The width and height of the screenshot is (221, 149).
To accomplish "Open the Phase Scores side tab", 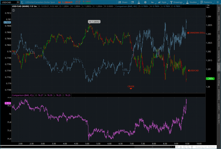I will point(219,80).
